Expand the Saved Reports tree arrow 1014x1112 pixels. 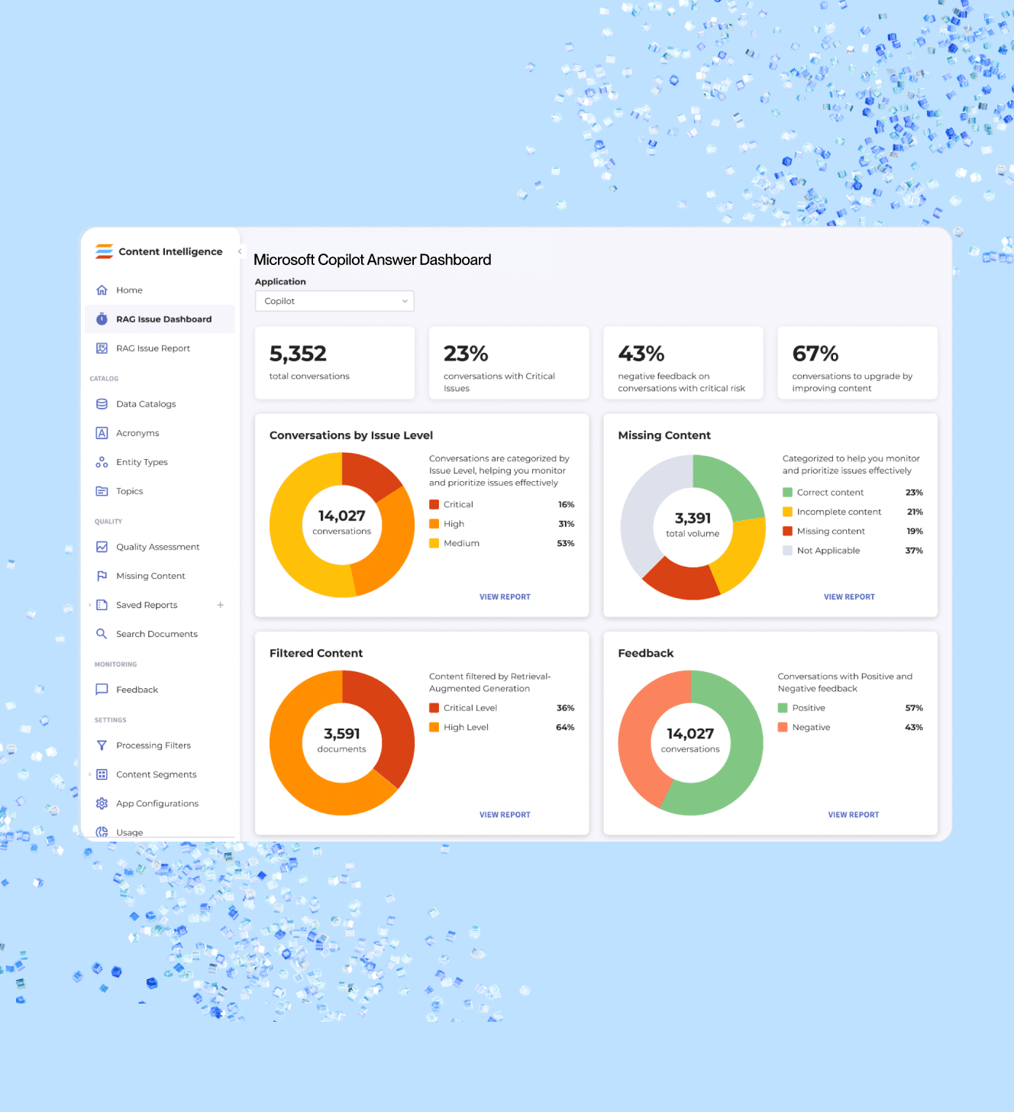pos(89,605)
